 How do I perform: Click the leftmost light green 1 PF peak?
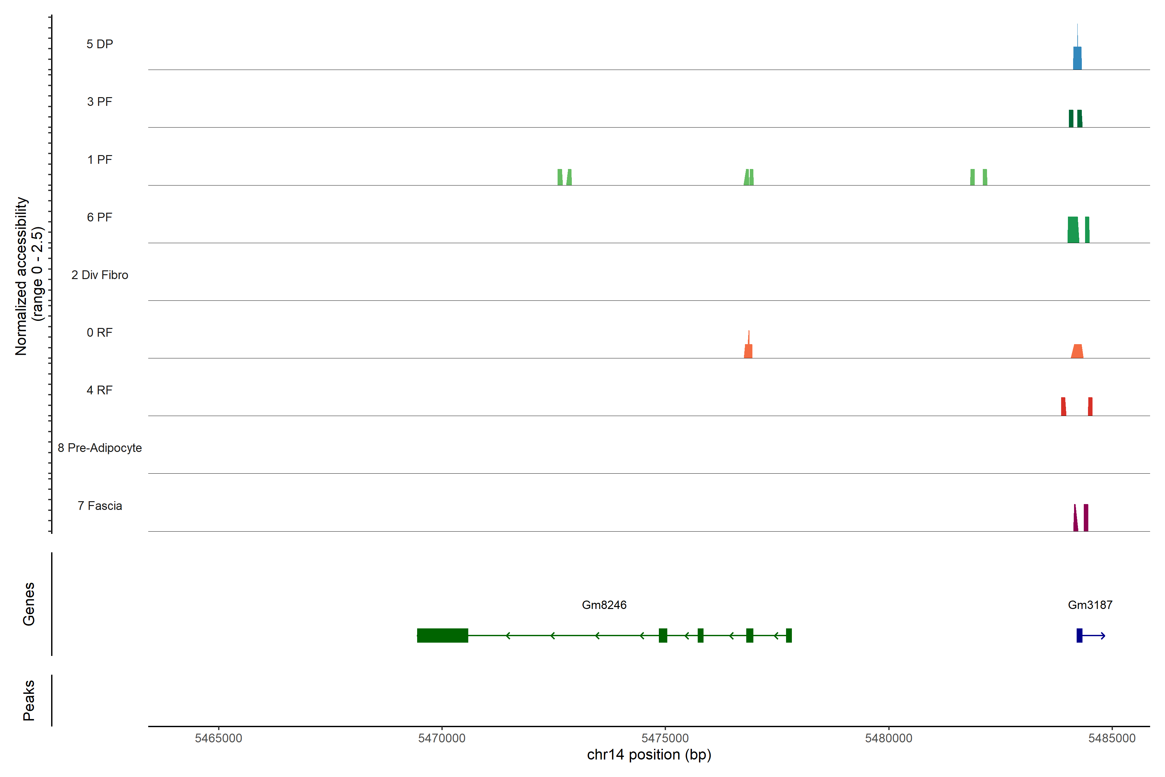tap(560, 177)
